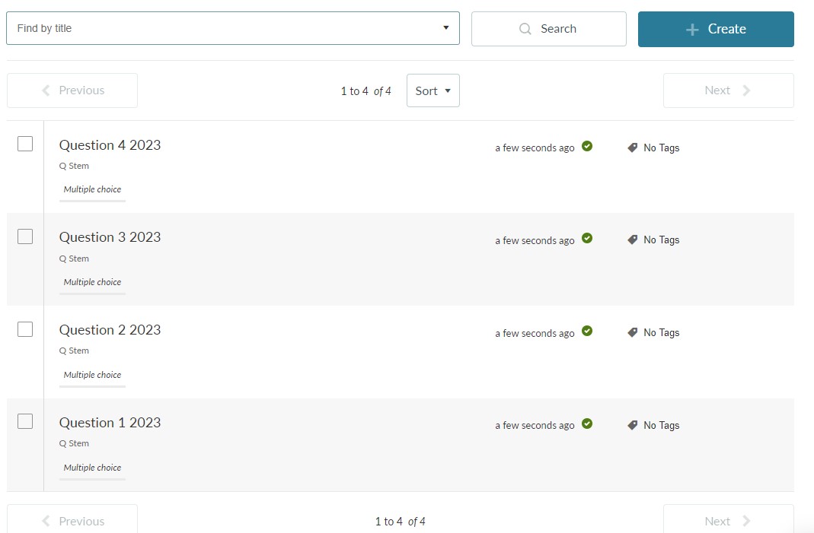Click top '1 to 4 of 4' page count

tap(366, 91)
